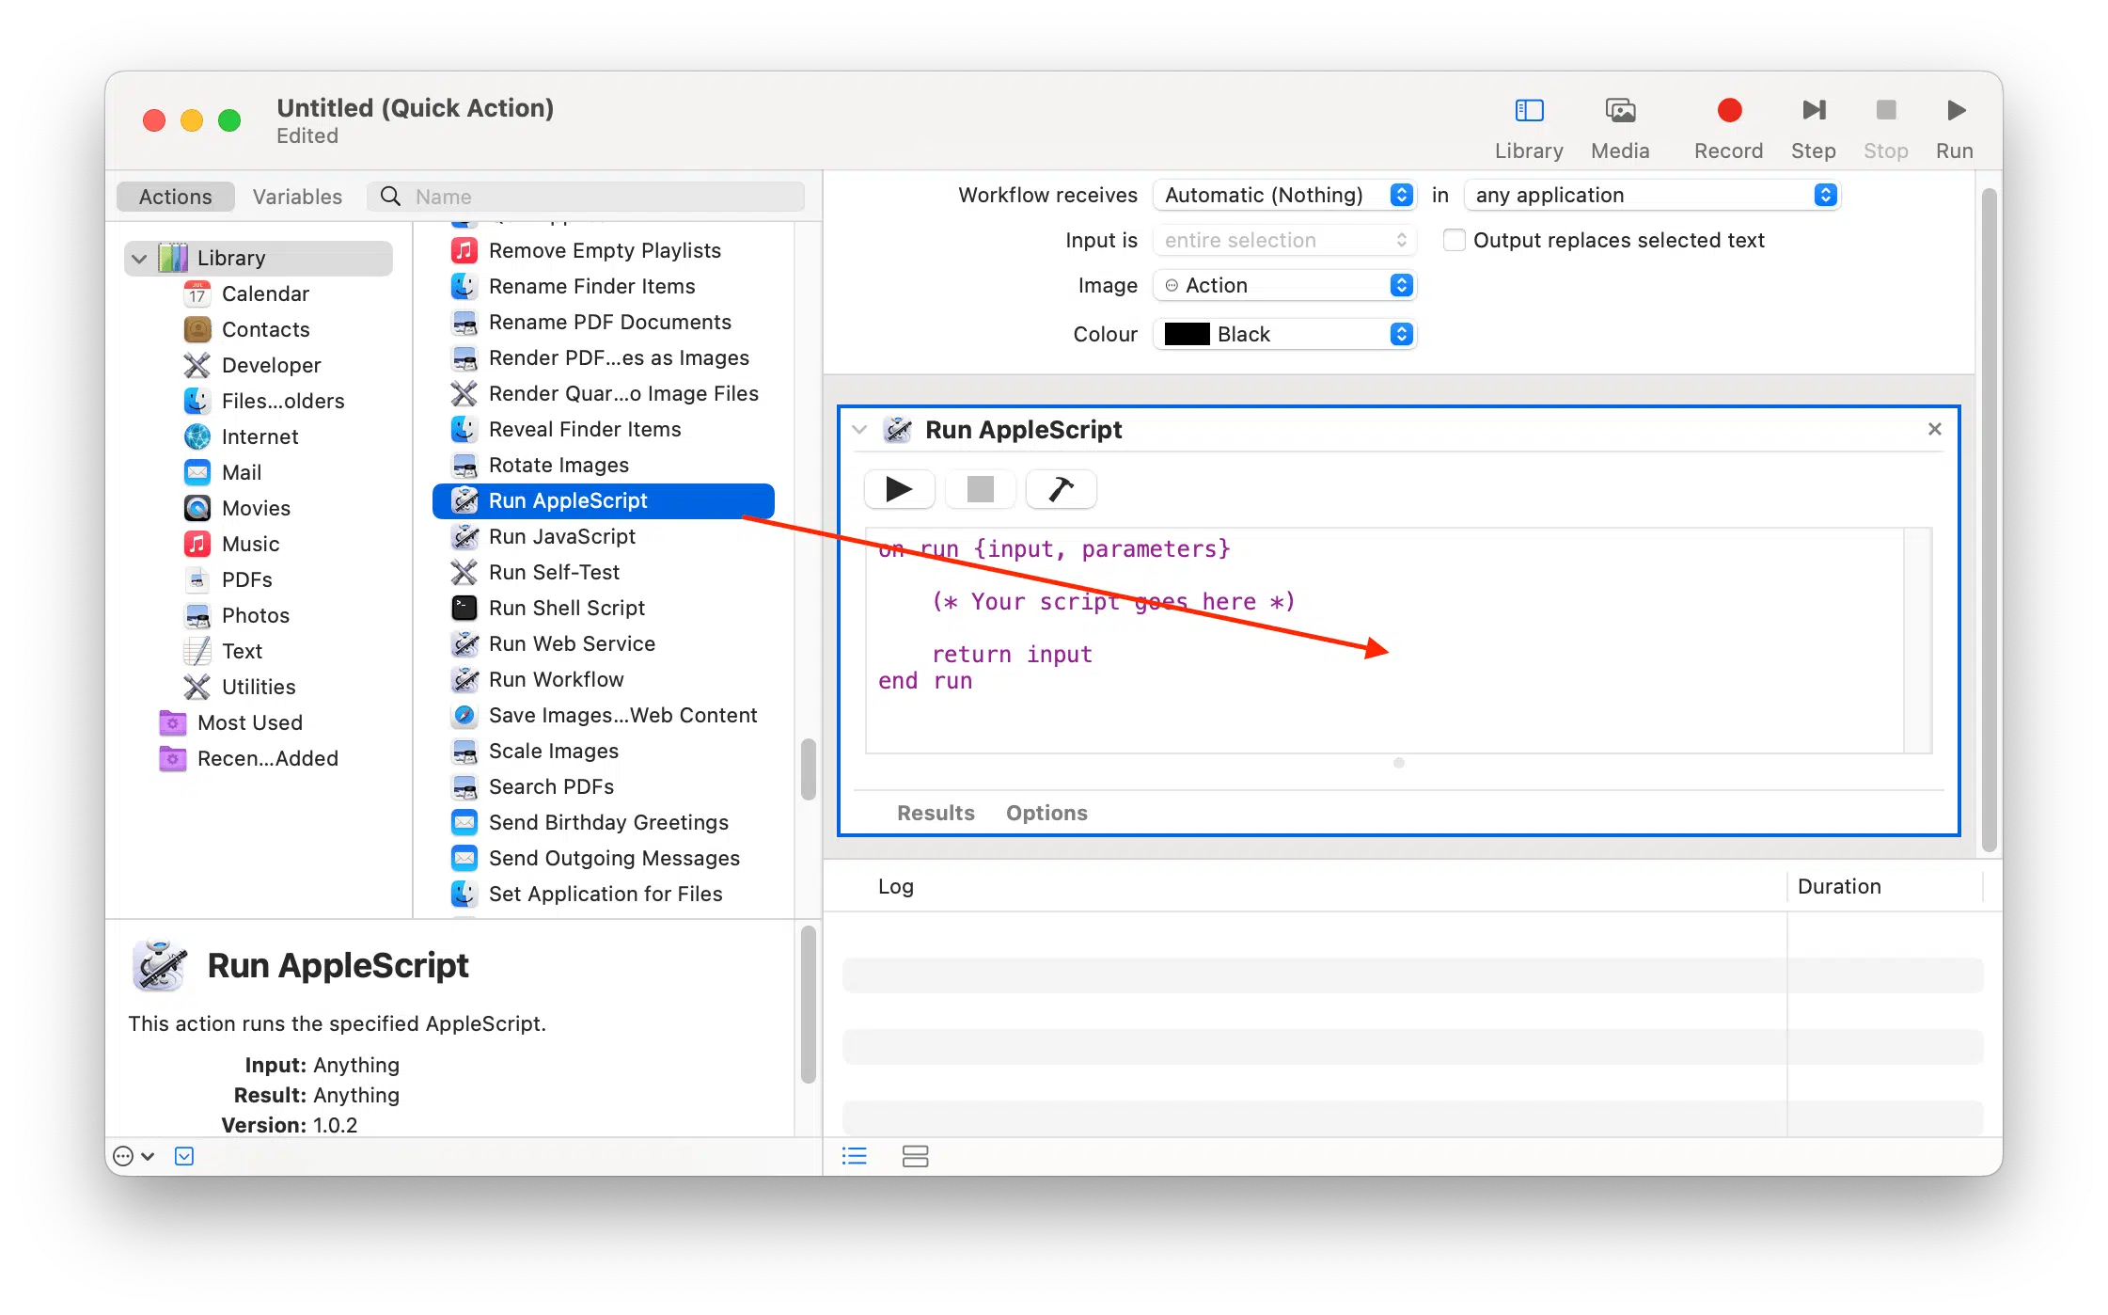The height and width of the screenshot is (1315, 2108).
Task: Toggle description pane checkbox icon at bottom
Action: (184, 1156)
